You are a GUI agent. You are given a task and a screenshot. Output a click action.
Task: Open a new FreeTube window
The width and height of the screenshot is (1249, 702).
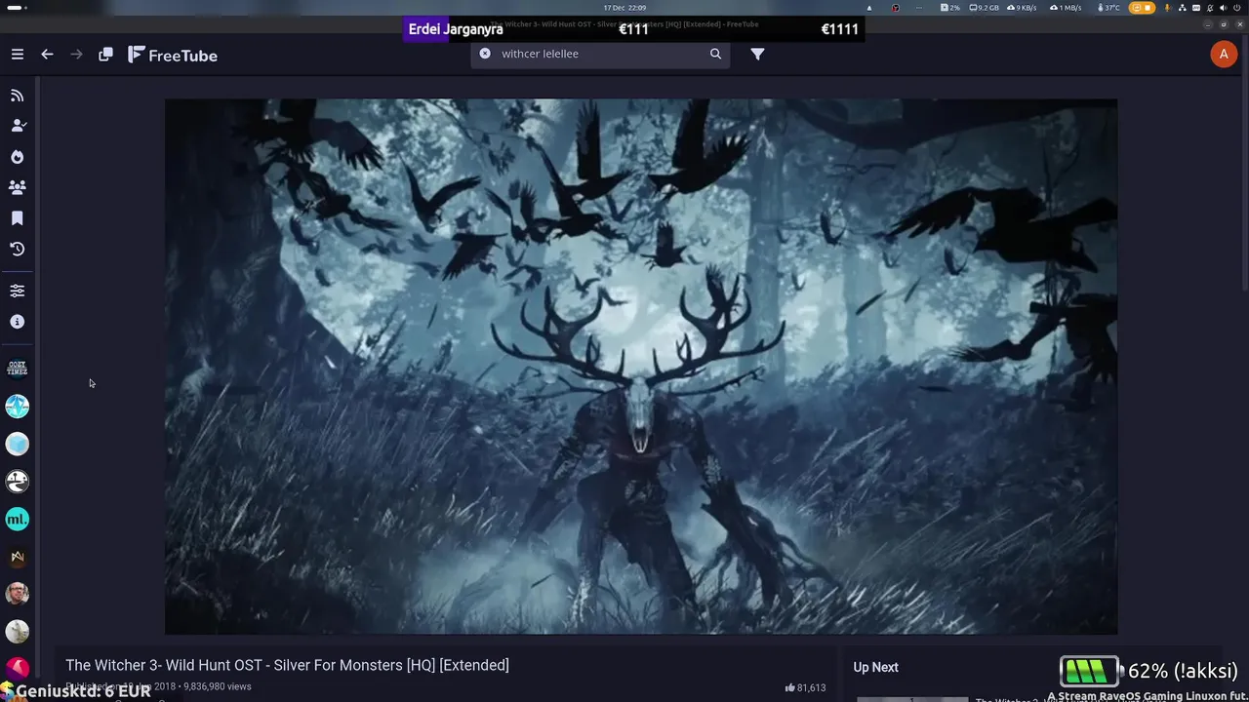[x=105, y=55]
